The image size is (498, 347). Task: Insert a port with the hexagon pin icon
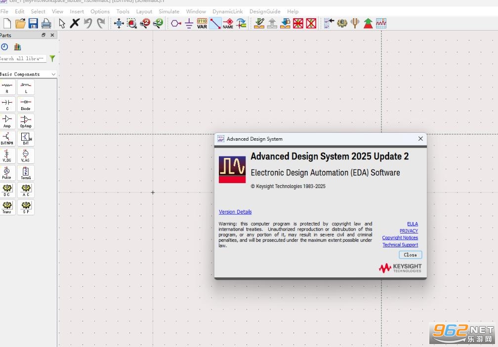pyautogui.click(x=176, y=24)
